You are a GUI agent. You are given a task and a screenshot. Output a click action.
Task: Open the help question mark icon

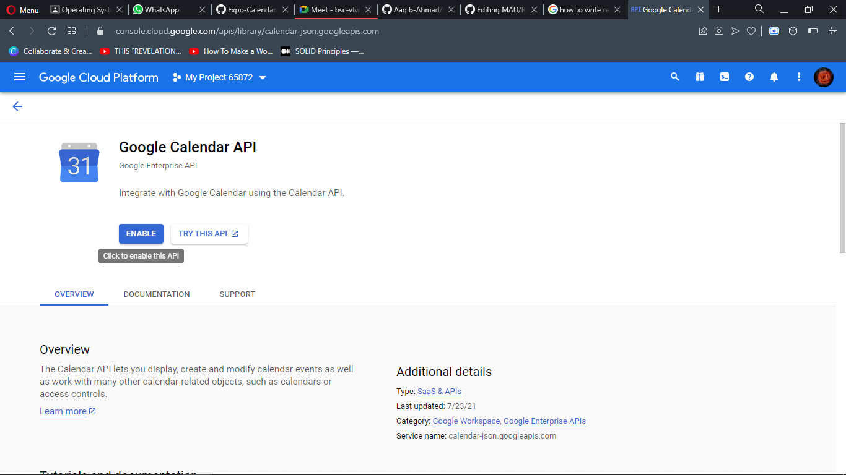749,77
